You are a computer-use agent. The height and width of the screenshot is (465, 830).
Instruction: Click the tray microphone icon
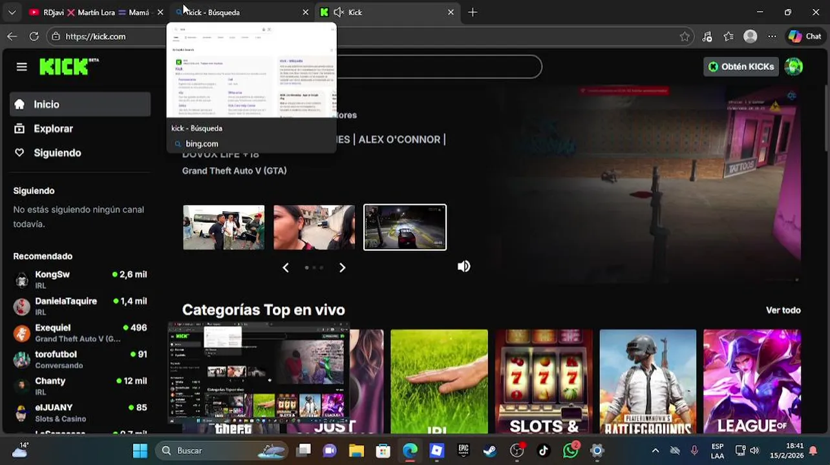[694, 451]
